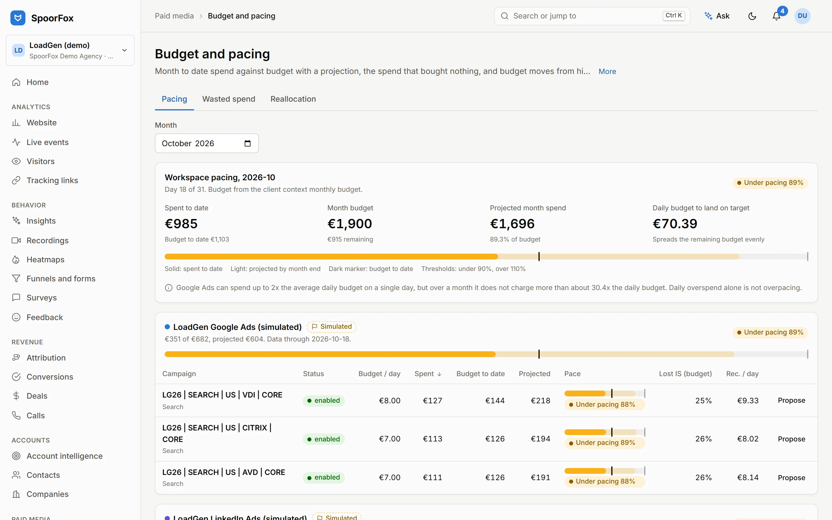Click the workspace pacing progress bar
Screen dimensions: 832x520
click(486, 257)
